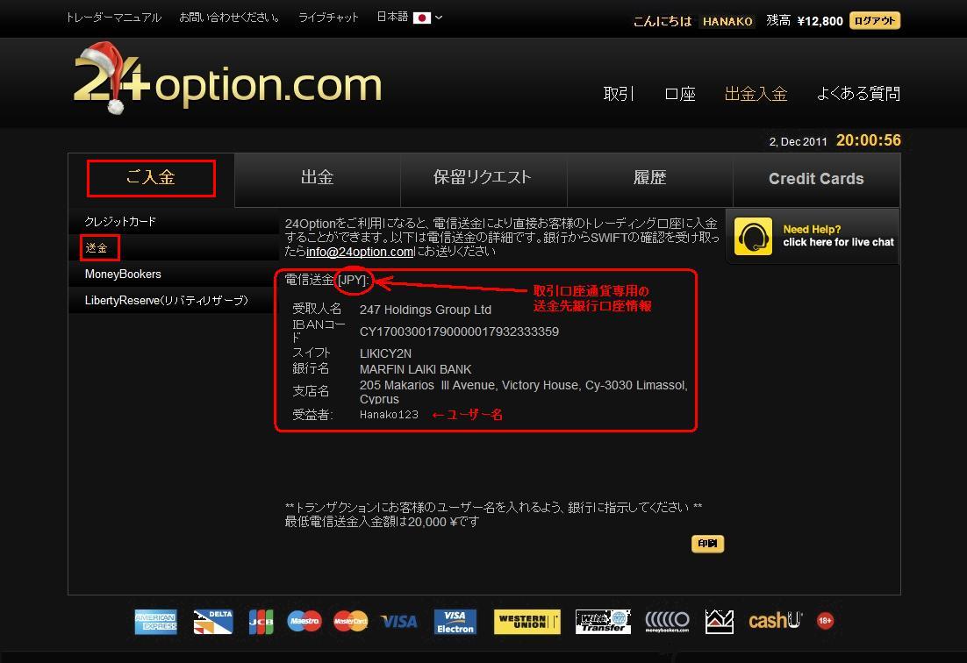The image size is (967, 663).
Task: Click the HANAKO username label
Action: point(727,21)
